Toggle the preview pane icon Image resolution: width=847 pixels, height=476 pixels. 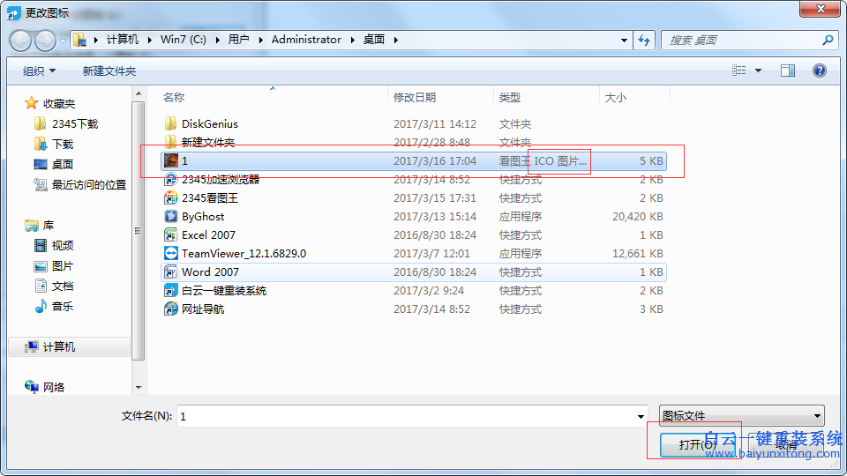(x=788, y=71)
